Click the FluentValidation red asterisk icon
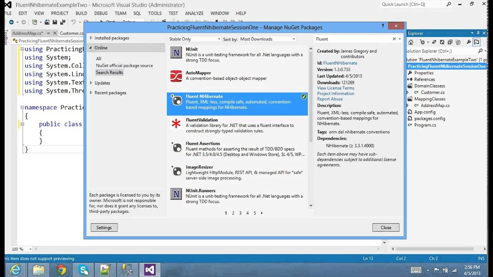 pos(176,123)
